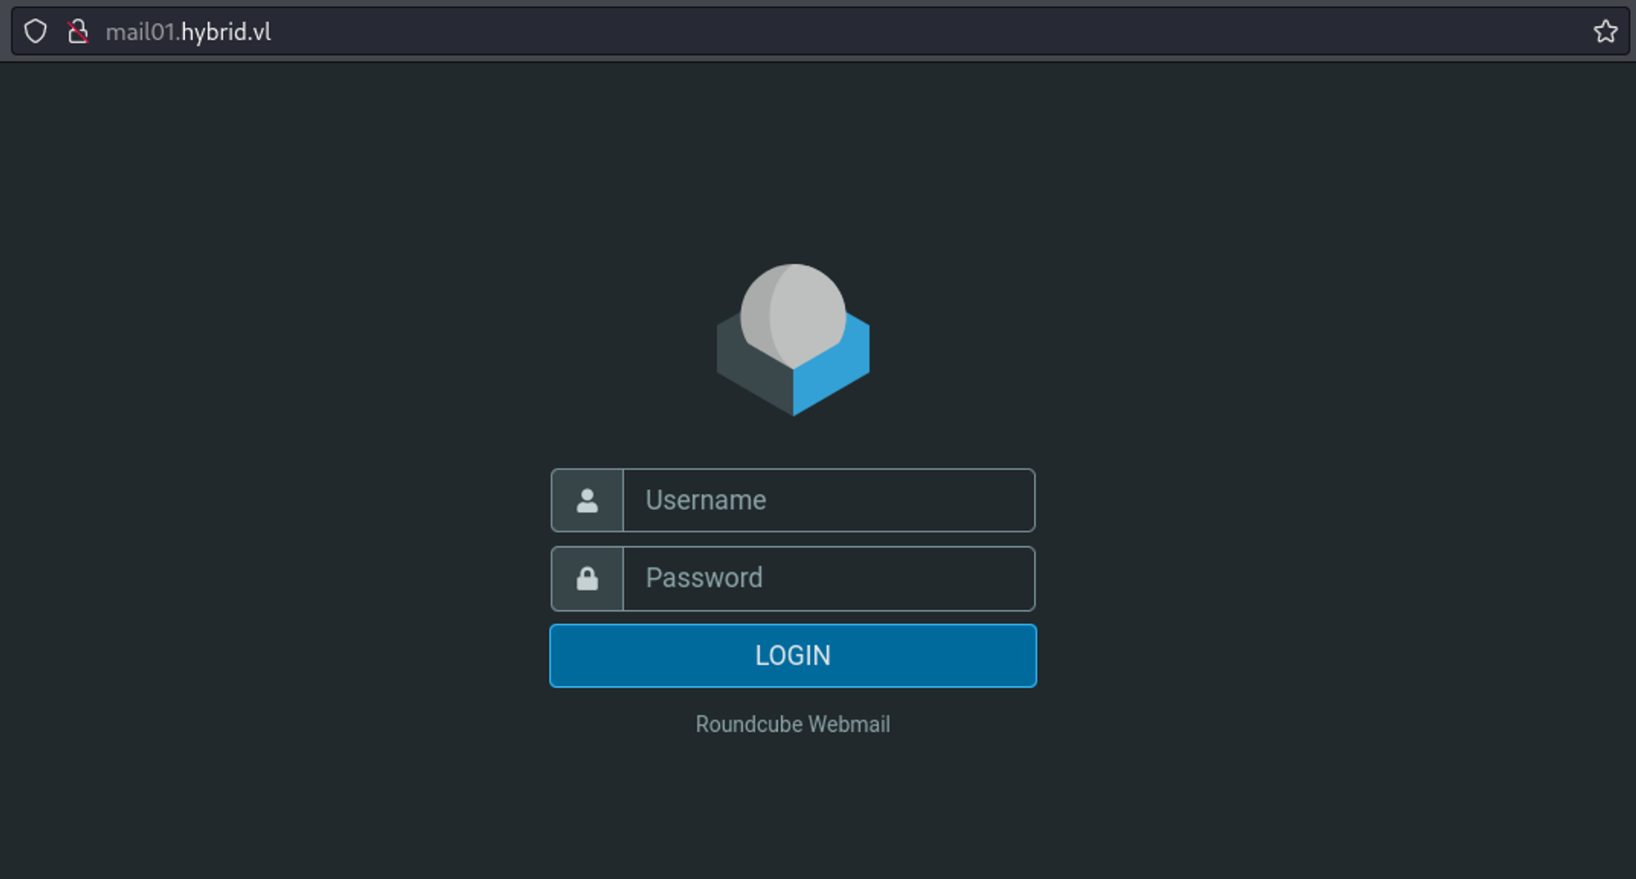Click the empty middle of the address bar
This screenshot has width=1636, height=879.
(x=900, y=32)
